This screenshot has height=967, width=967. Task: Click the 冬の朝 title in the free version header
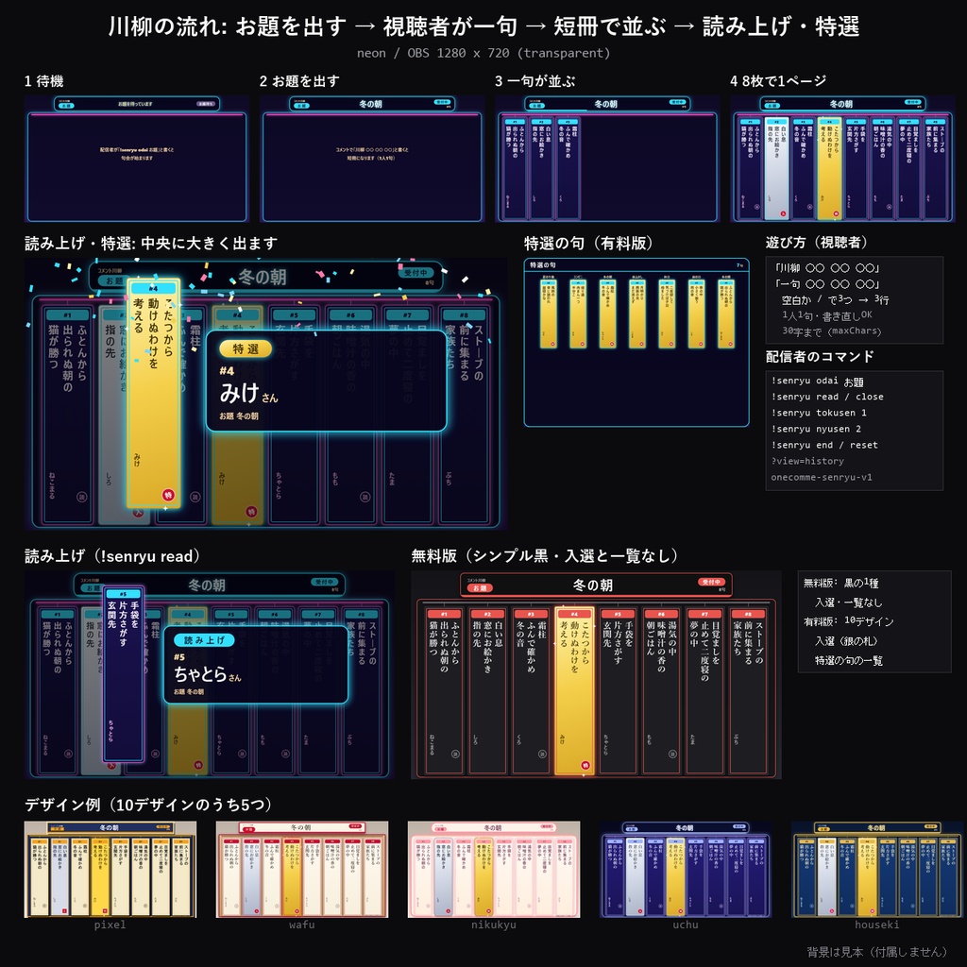(593, 585)
